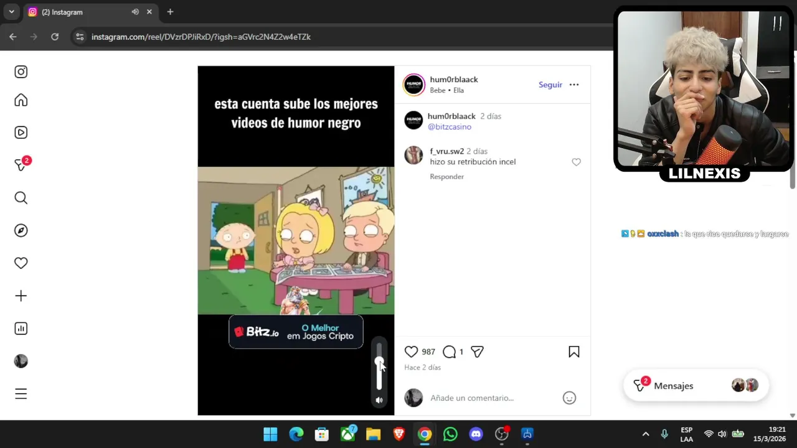Click the address bar URL
This screenshot has height=448, width=797.
click(x=201, y=37)
